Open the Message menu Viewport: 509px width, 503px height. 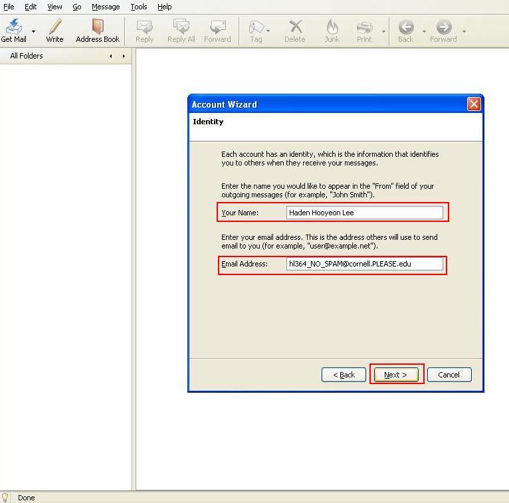106,7
